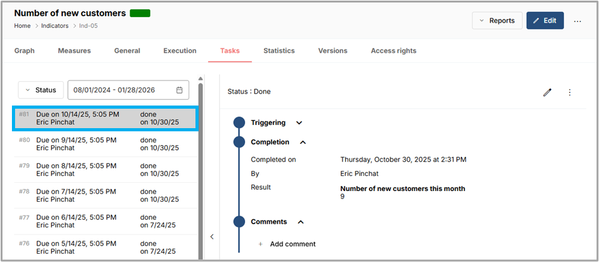The image size is (599, 262).
Task: Collapse the Completion section
Action: [303, 142]
